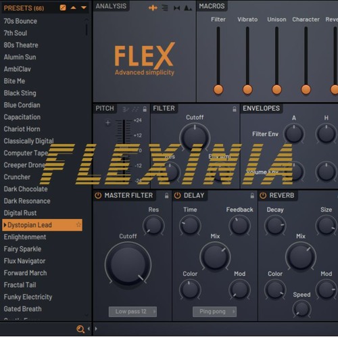Click the Delay Time knob
The height and width of the screenshot is (338, 338).
point(190,225)
